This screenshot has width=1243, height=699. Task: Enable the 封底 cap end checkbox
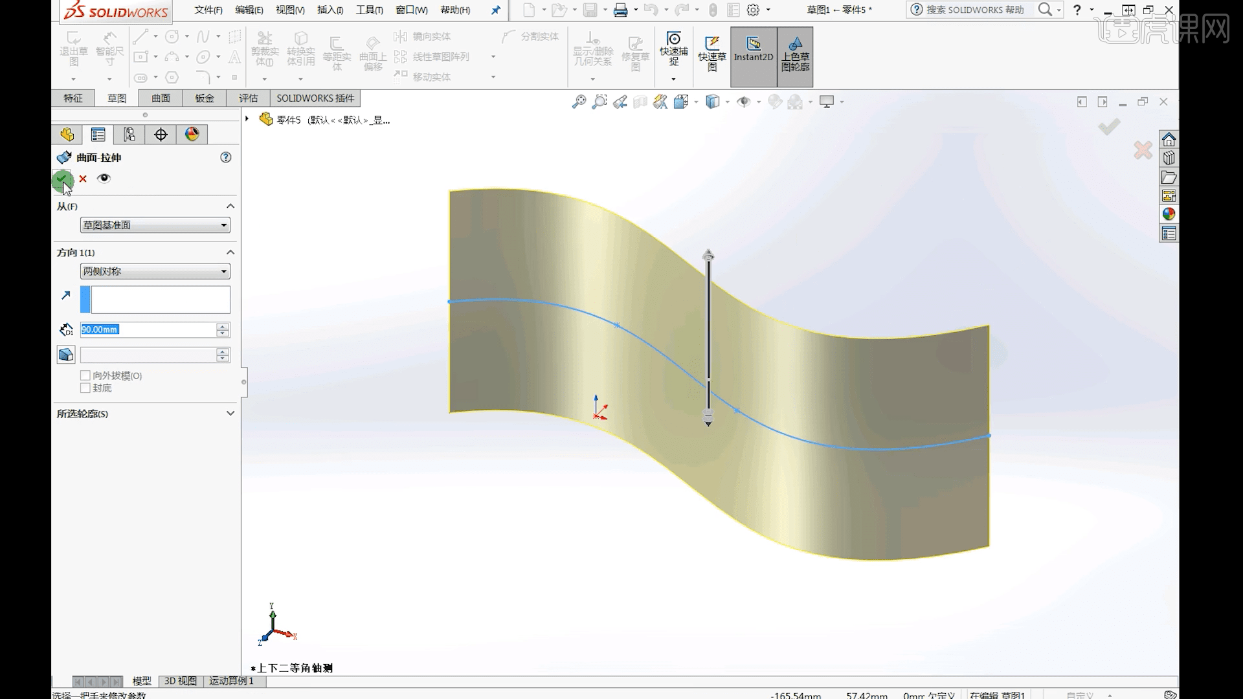[85, 388]
